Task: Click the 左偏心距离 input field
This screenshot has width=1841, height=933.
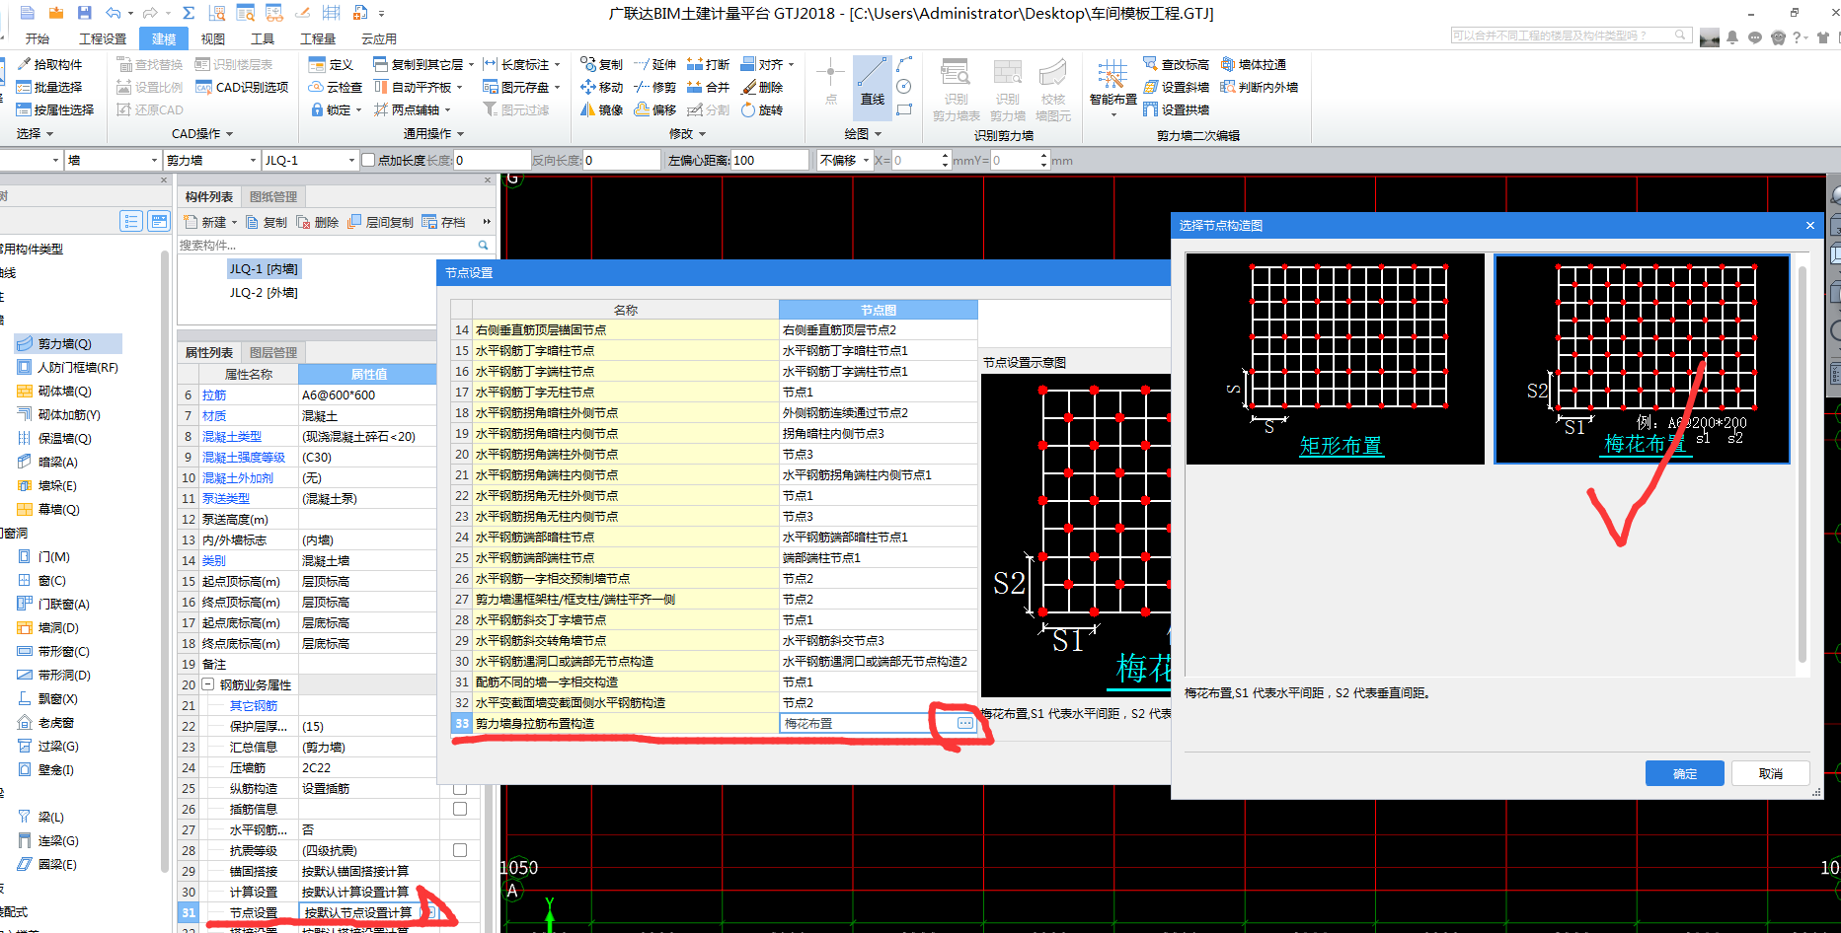Action: (x=770, y=160)
